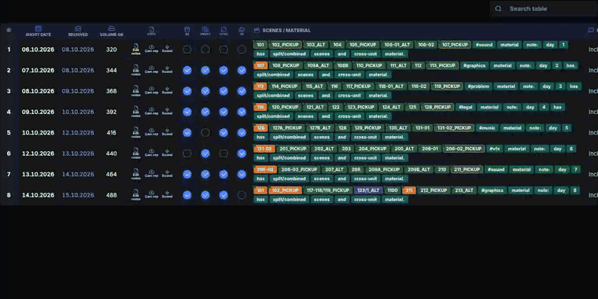Click the clapperboard icon beside SCENES / MATERIAL
Image resolution: width=598 pixels, height=299 pixels.
coord(257,30)
